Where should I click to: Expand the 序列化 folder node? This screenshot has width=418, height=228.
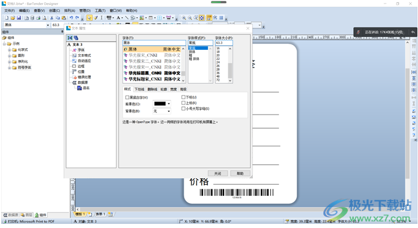coord(10,62)
